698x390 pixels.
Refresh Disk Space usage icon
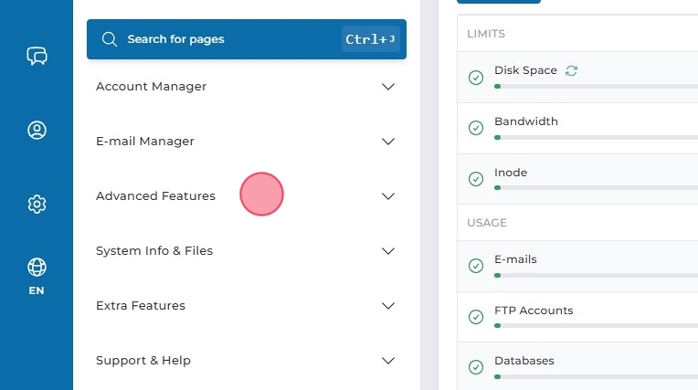point(572,70)
